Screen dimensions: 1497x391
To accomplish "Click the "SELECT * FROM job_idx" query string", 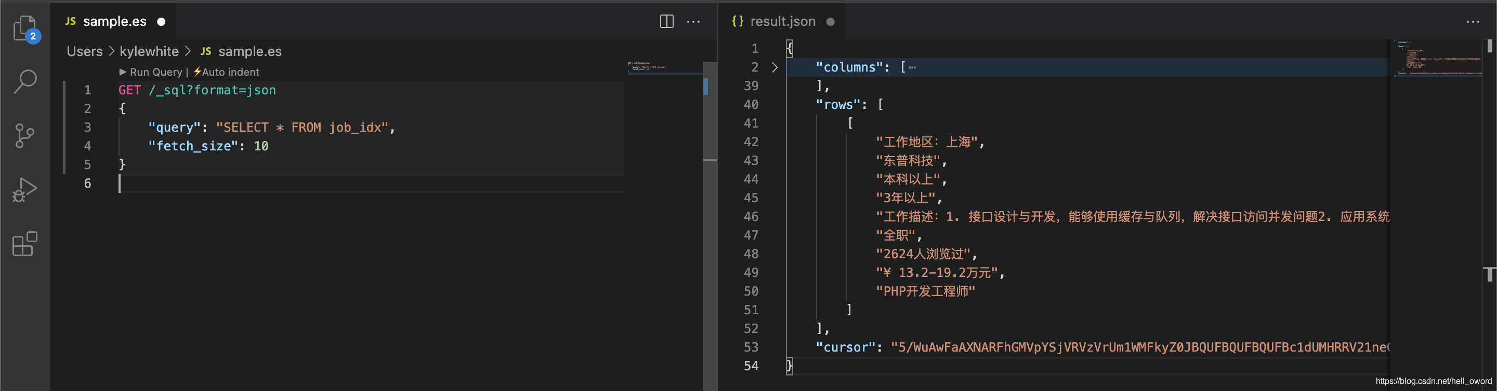I will [x=301, y=128].
